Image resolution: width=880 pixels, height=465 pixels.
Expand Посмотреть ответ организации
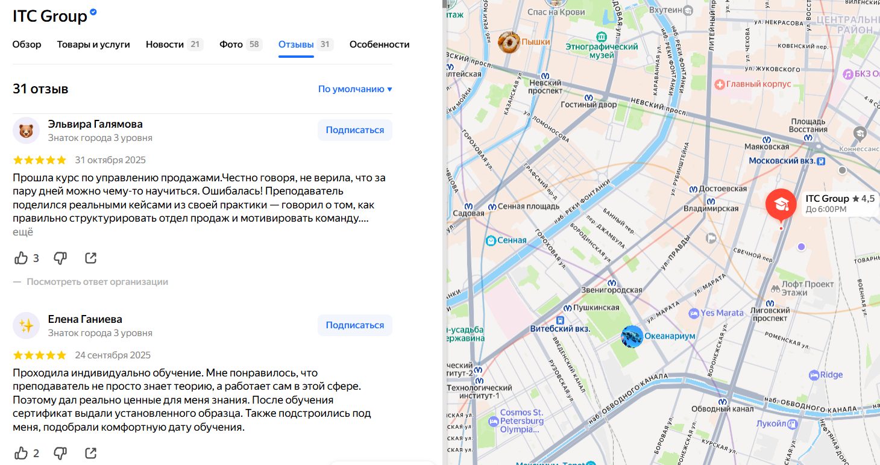pyautogui.click(x=97, y=282)
